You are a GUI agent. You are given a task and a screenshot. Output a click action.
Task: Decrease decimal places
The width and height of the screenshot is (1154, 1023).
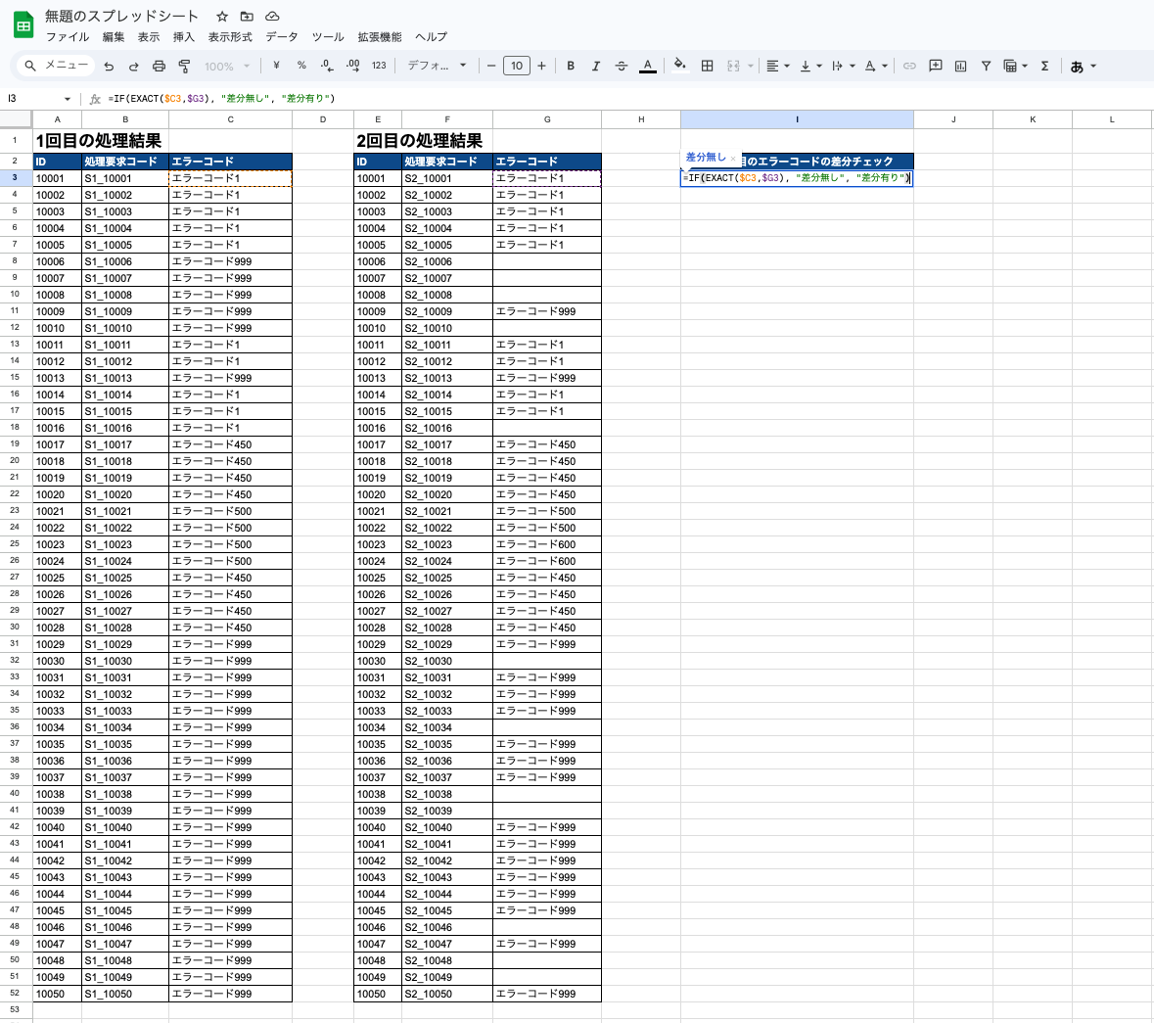(x=328, y=66)
